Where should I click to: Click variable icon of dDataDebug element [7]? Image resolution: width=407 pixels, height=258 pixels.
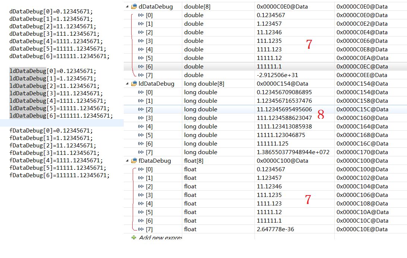[141, 75]
